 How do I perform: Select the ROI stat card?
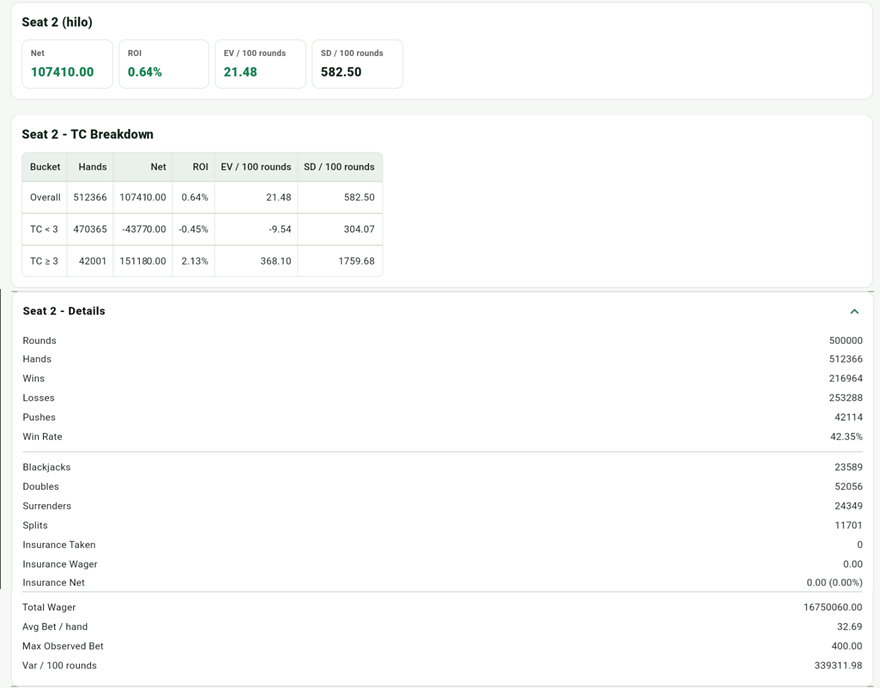(163, 64)
